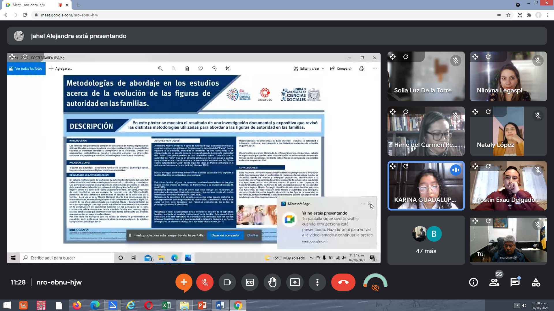Open camera permission icon in address bar
Viewport: 554px width, 311px height.
[x=499, y=15]
